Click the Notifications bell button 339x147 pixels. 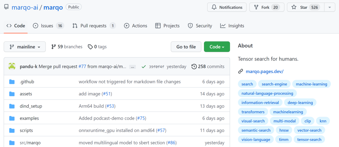pyautogui.click(x=227, y=7)
